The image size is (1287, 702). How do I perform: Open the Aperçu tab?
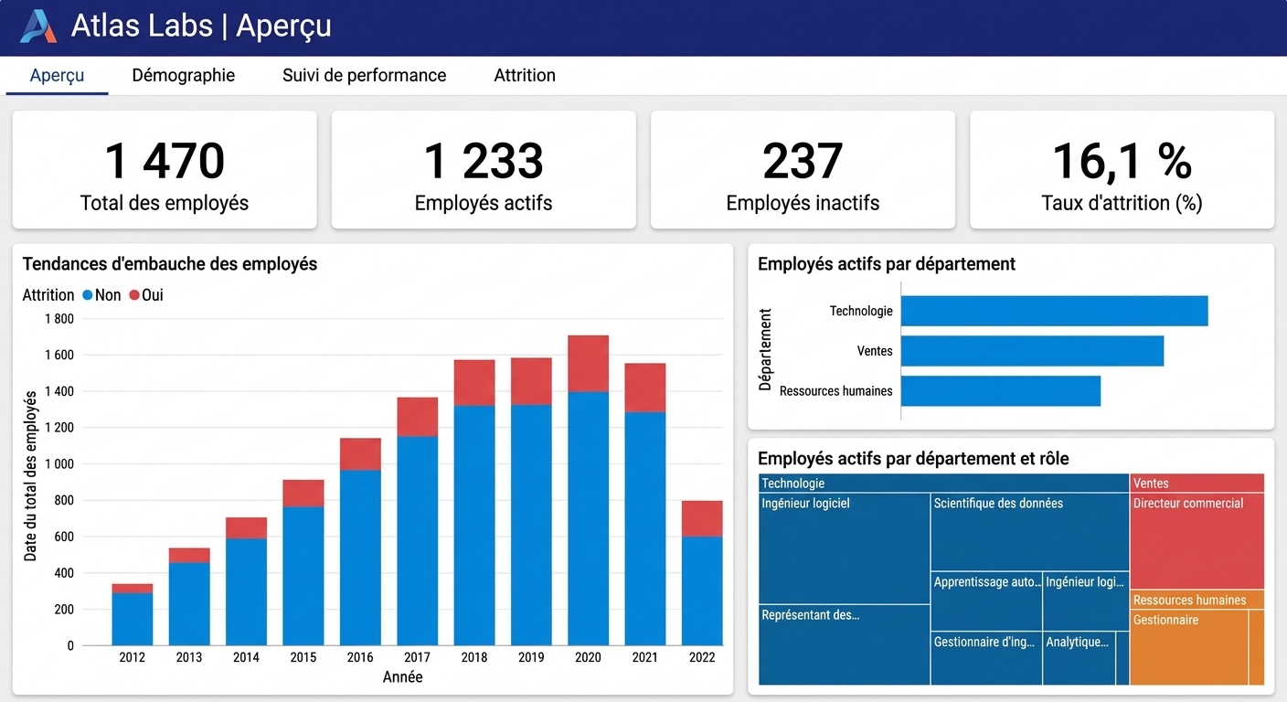click(57, 75)
